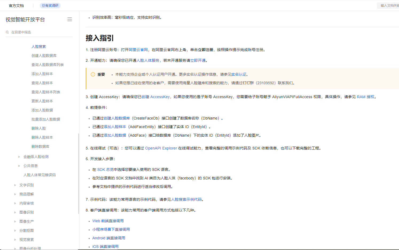The image size is (399, 250).
Task: Open 查询人脸数据库列表 sidebar entry
Action: (48, 65)
